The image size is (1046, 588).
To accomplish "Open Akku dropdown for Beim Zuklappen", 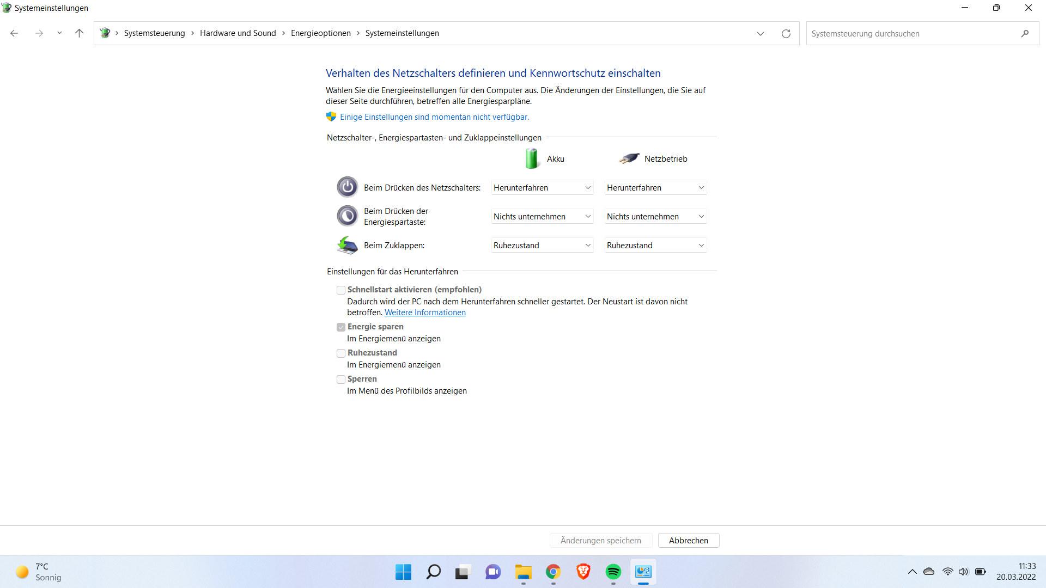I will tap(542, 246).
